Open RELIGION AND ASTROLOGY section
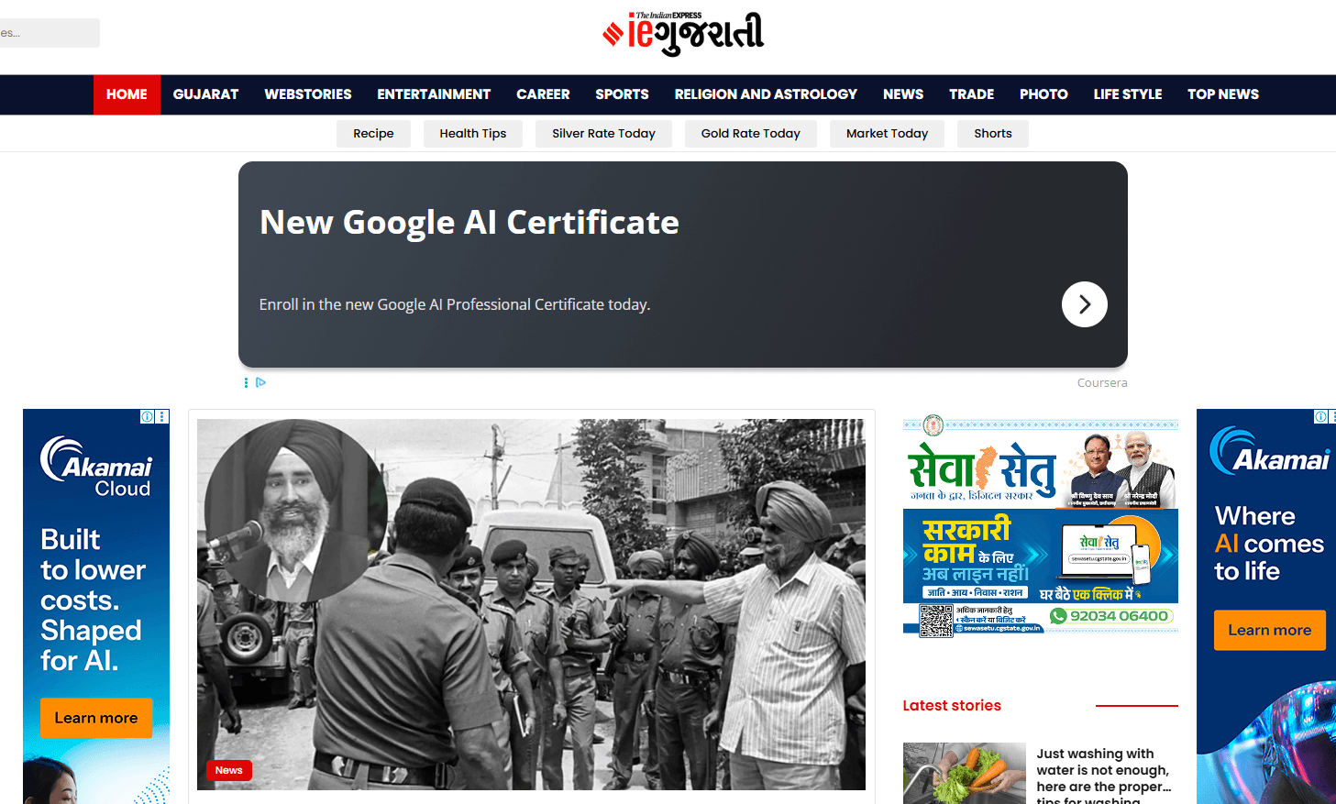Screen dimensions: 1336x804 (766, 94)
